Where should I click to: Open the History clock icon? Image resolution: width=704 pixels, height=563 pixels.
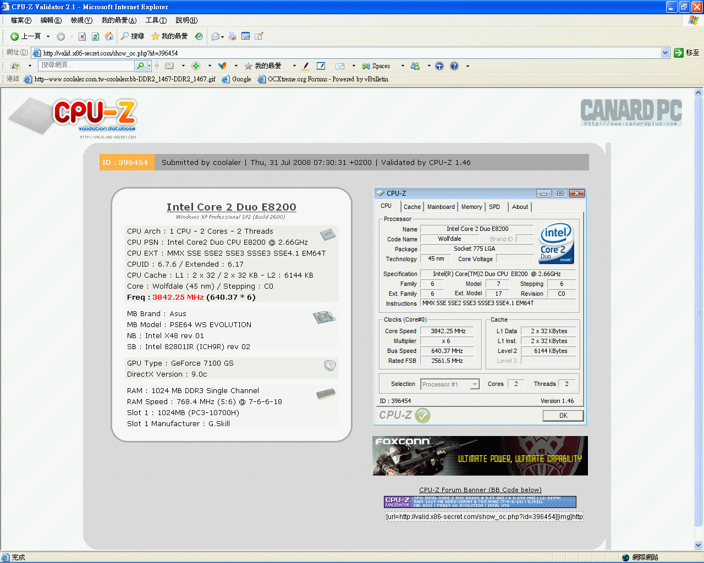click(199, 36)
